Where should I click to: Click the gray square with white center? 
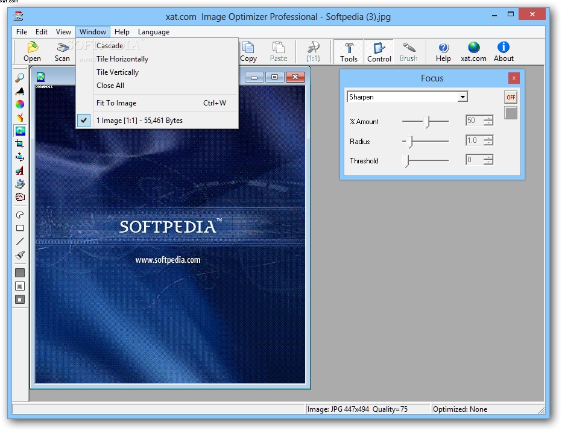(x=20, y=300)
